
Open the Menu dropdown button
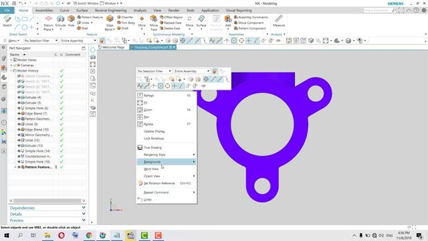[x=11, y=40]
